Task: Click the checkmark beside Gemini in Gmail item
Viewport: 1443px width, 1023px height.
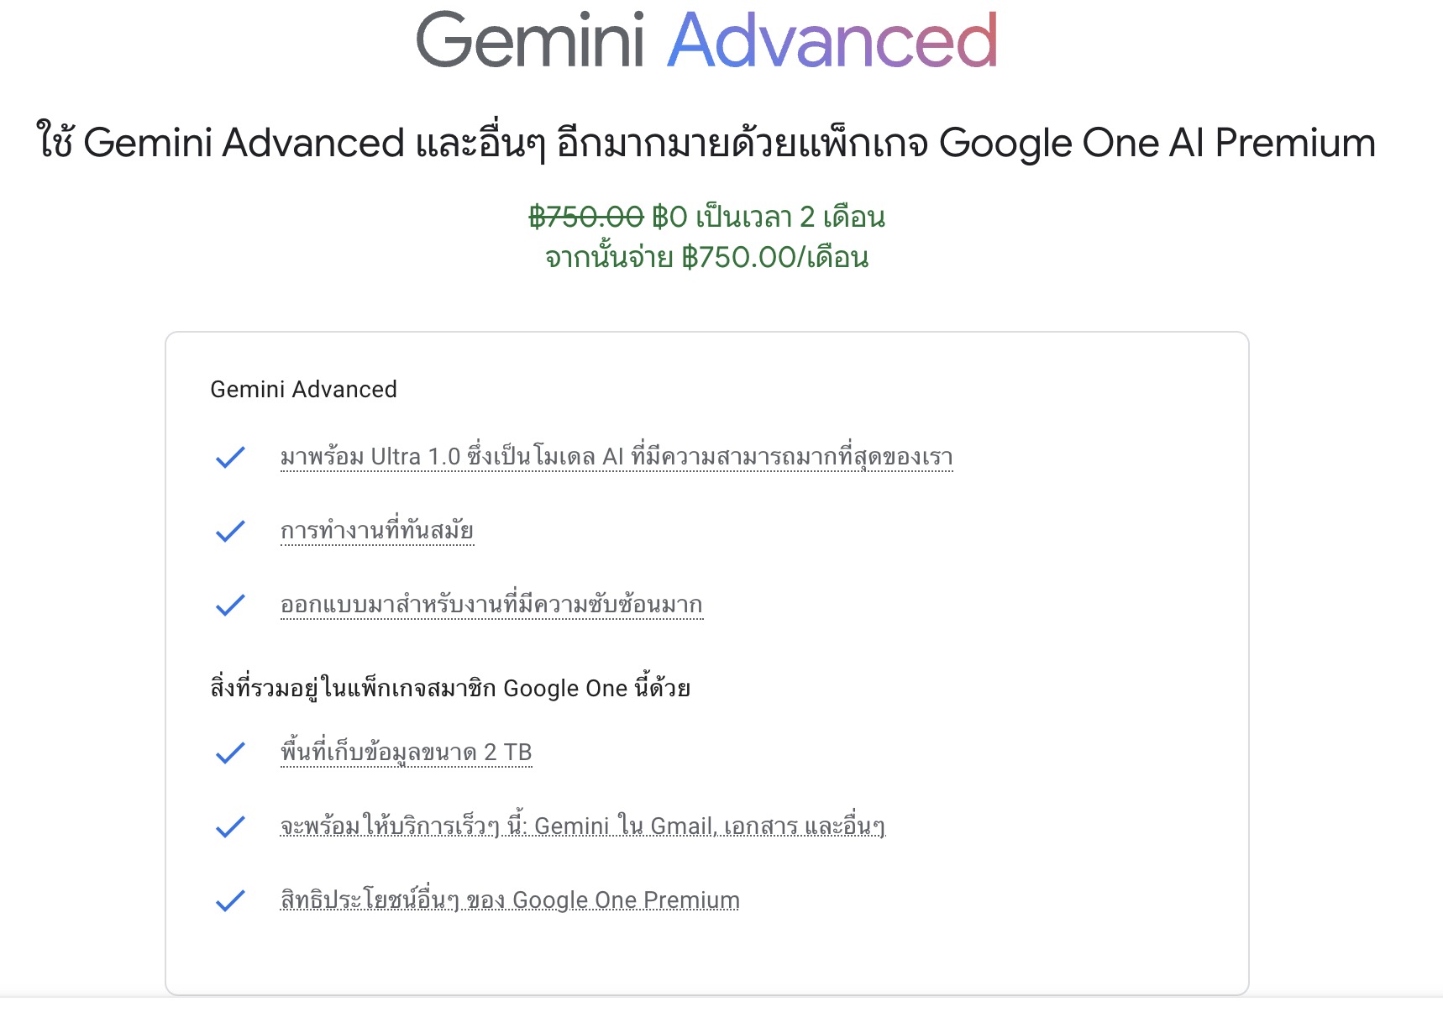Action: coord(230,826)
